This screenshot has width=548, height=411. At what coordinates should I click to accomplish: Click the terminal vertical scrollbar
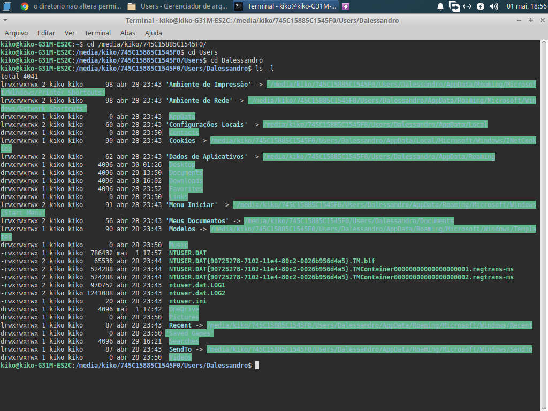point(544,225)
